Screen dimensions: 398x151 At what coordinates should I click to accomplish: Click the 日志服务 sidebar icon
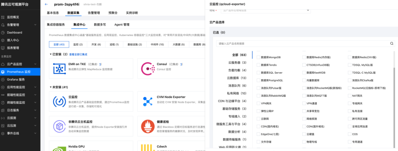click(x=3, y=110)
